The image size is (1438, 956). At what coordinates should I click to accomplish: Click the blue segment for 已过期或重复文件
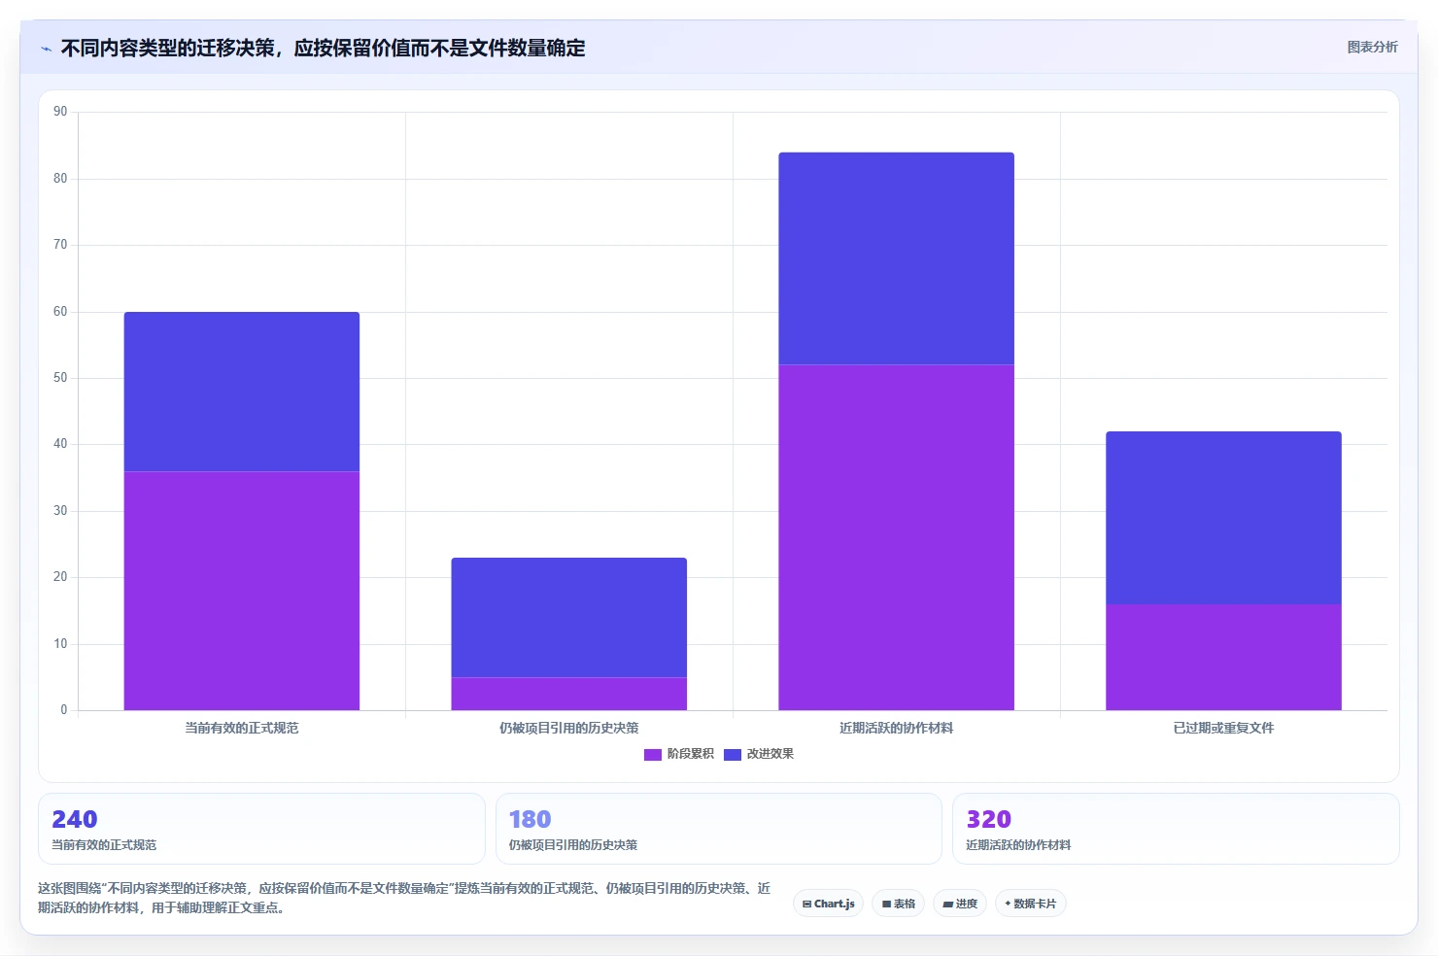tap(1223, 518)
